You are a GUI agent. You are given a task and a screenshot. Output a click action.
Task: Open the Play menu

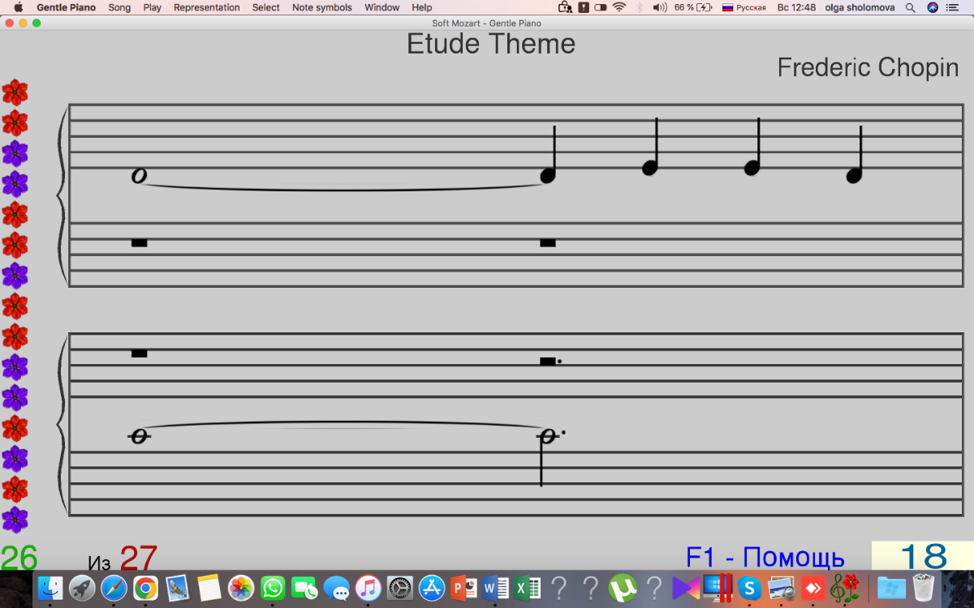[152, 7]
